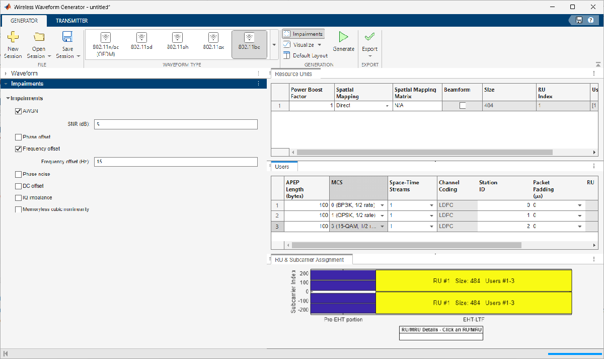Click the Save Session icon
604x359 pixels.
coord(67,37)
